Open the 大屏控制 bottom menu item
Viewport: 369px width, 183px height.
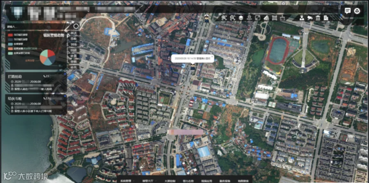pyautogui.click(x=170, y=181)
